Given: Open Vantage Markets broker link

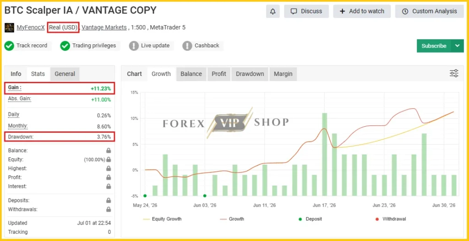Looking at the screenshot, I should point(104,27).
